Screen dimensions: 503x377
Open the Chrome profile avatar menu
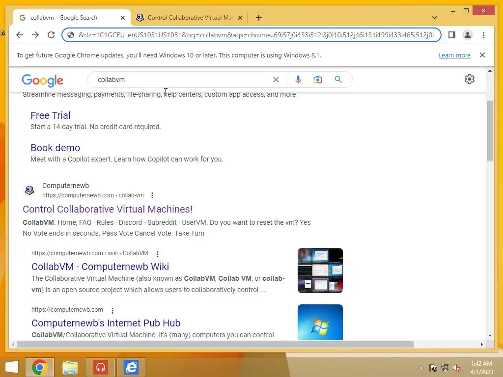[468, 35]
